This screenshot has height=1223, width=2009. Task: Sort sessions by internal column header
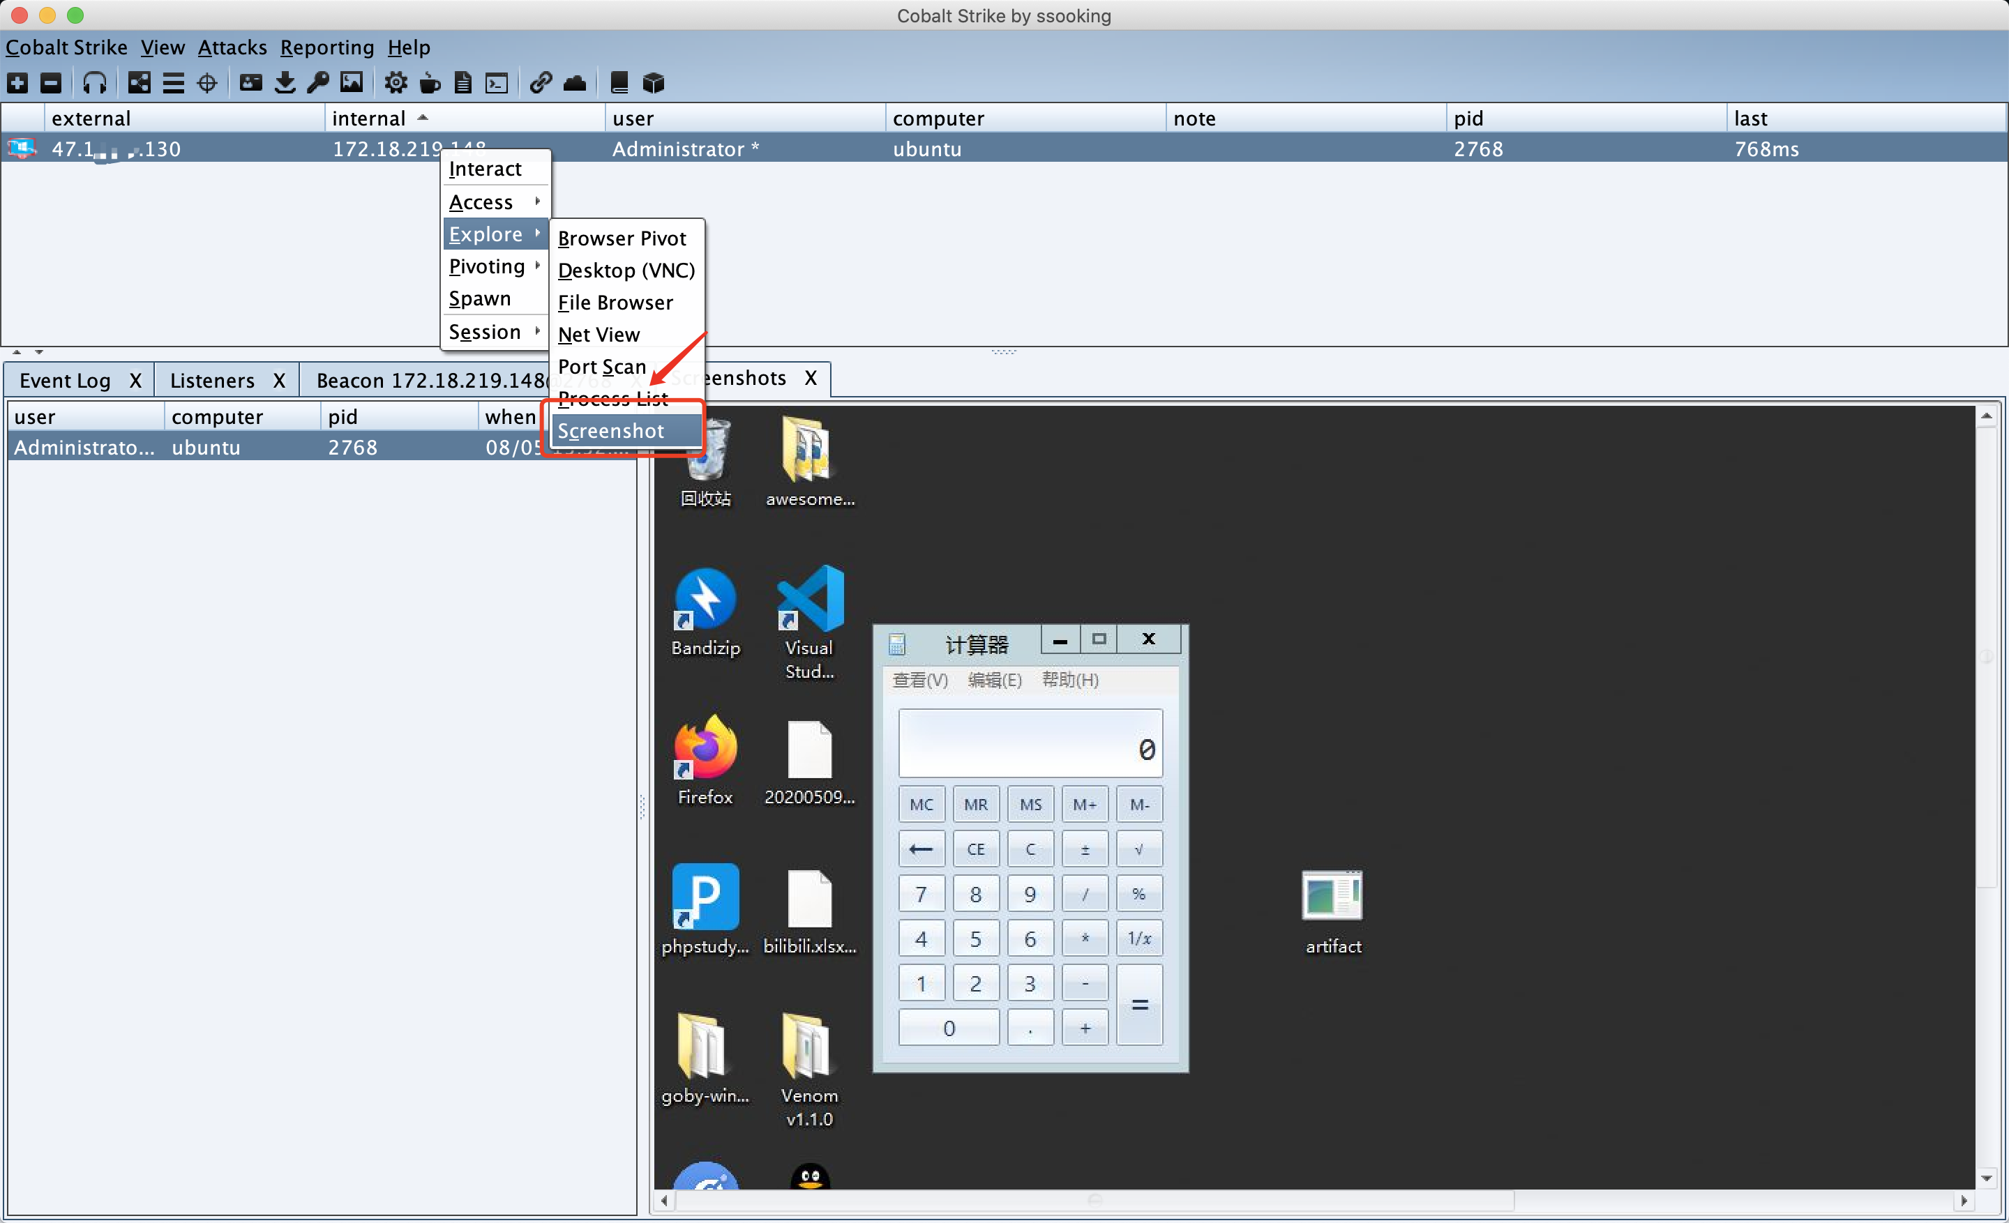pos(368,118)
